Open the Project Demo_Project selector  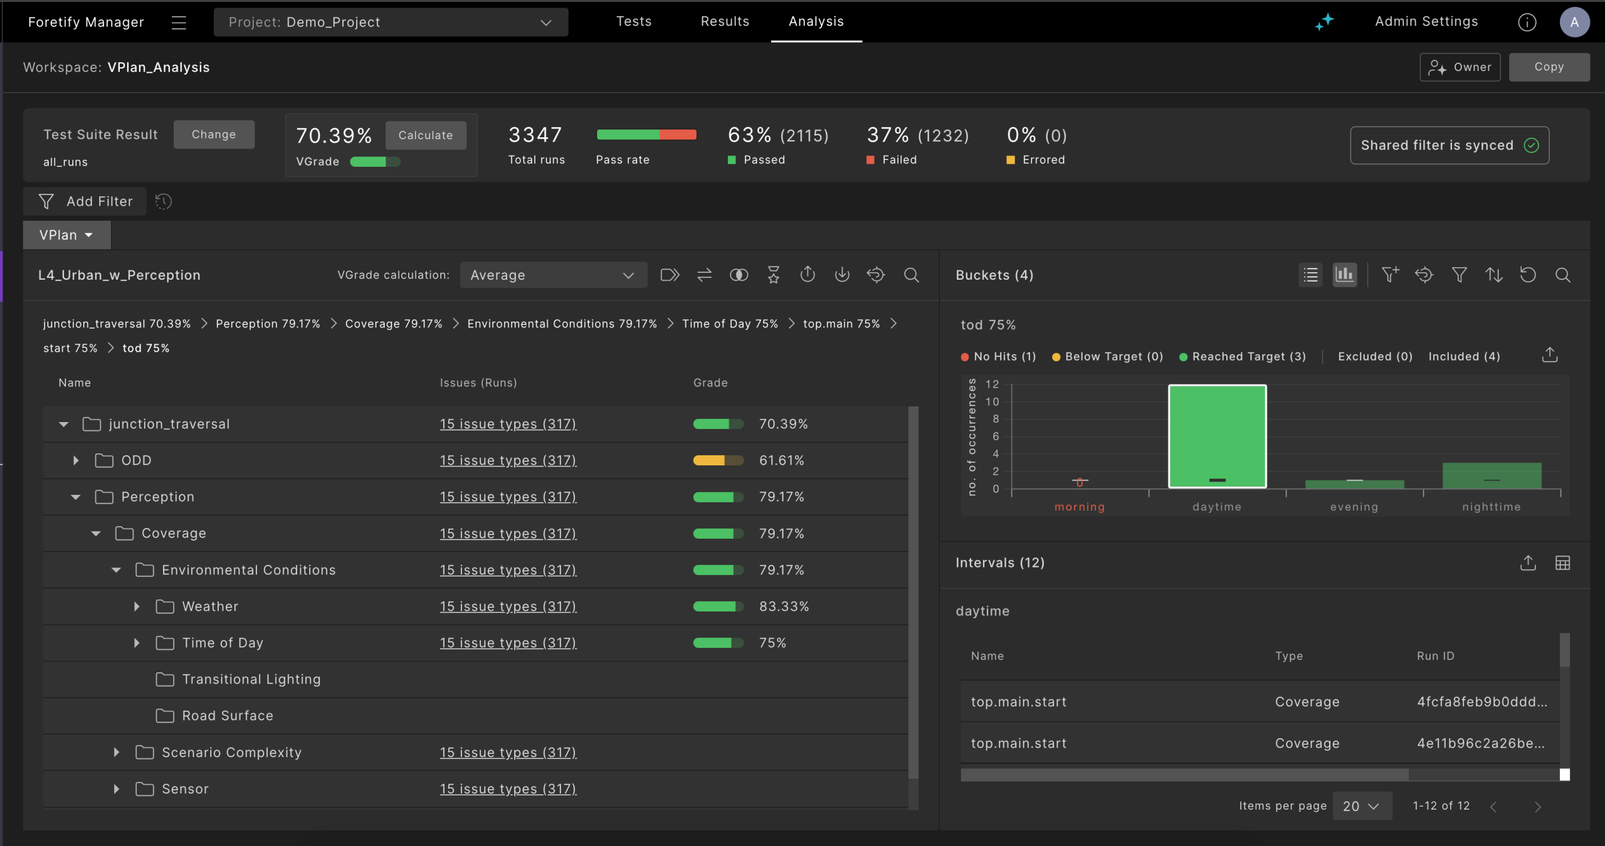pos(390,22)
